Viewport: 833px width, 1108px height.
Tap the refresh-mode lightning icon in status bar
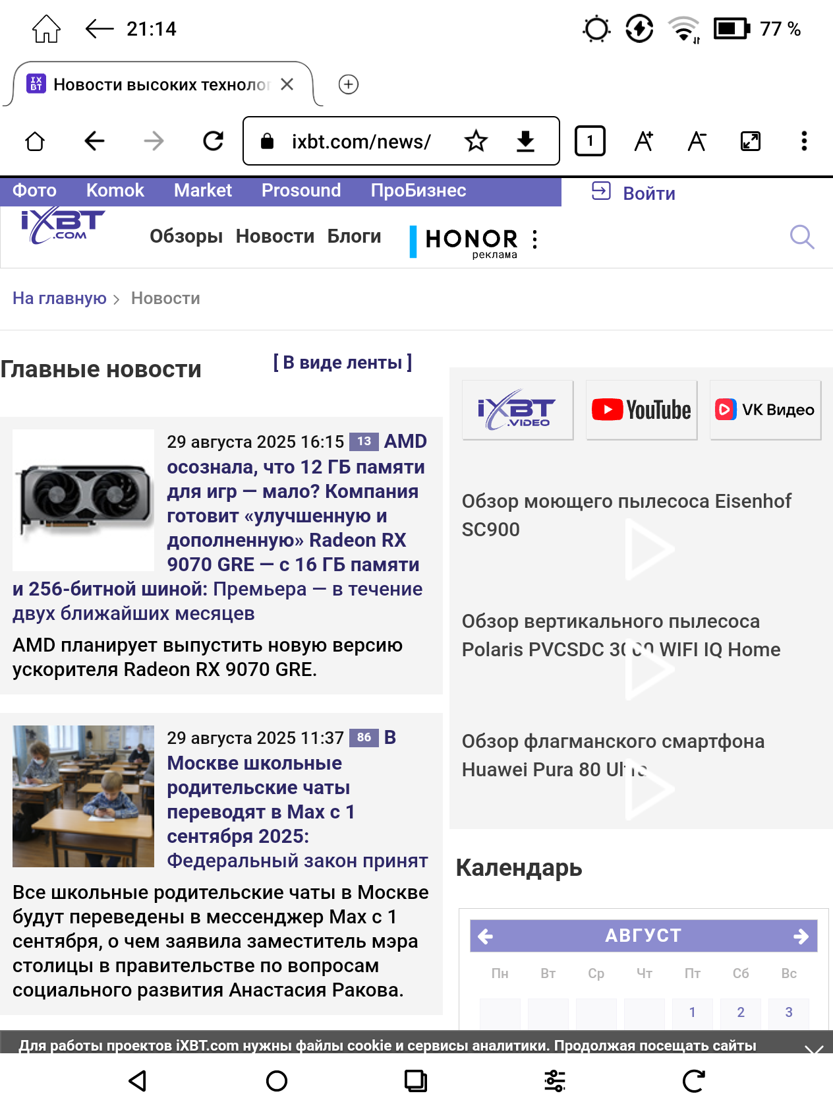639,29
